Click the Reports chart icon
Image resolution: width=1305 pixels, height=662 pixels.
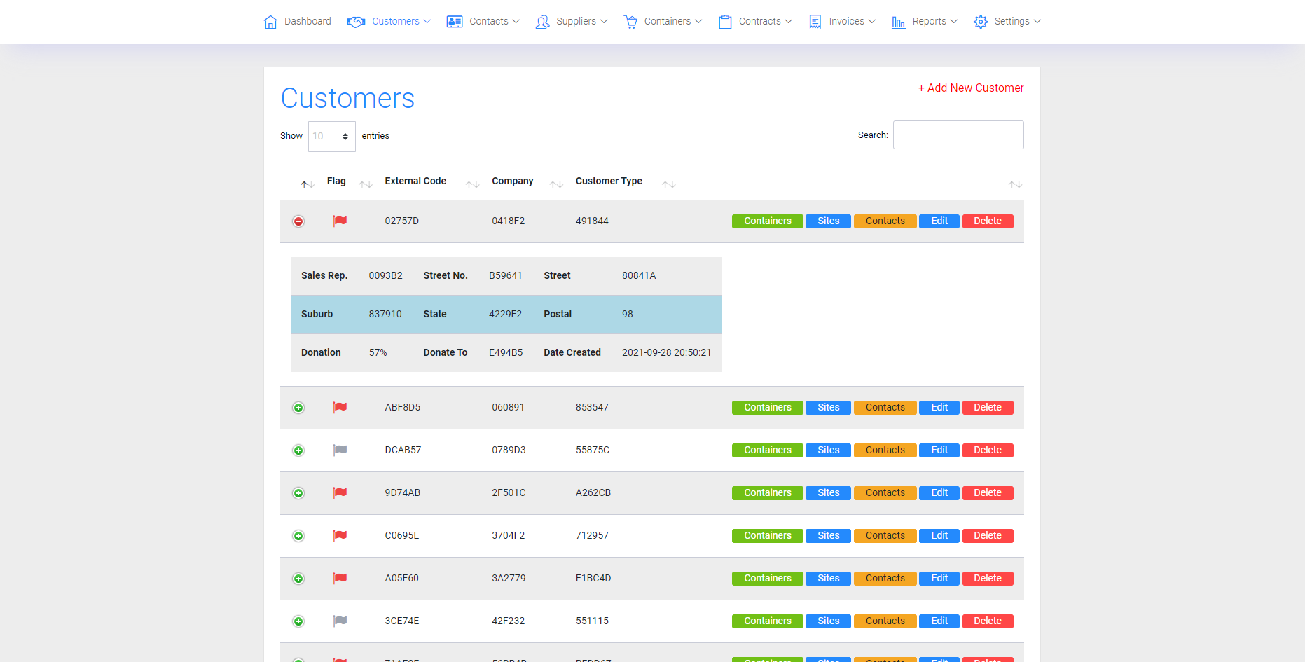(x=898, y=22)
